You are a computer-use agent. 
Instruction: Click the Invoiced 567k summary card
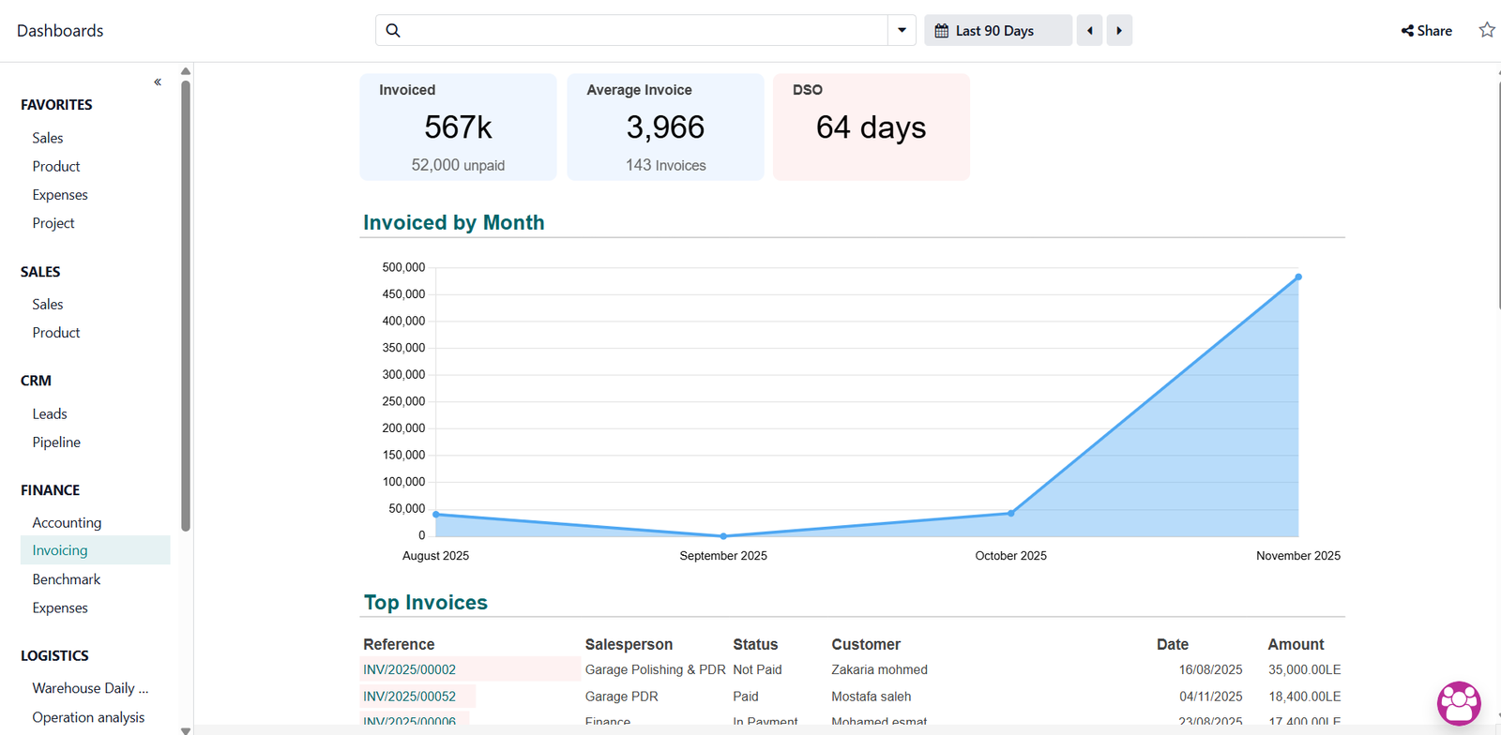(x=458, y=127)
